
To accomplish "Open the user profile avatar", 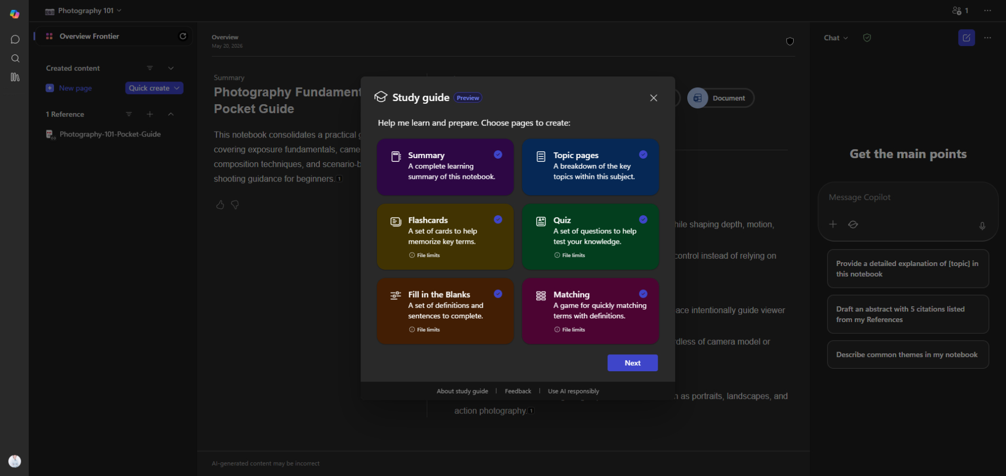I will 15,461.
